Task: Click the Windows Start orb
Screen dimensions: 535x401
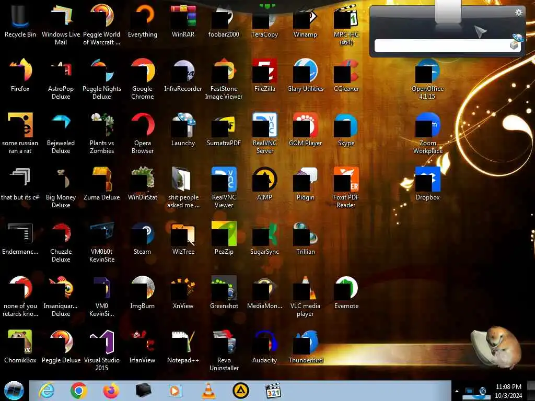Action: pos(14,391)
